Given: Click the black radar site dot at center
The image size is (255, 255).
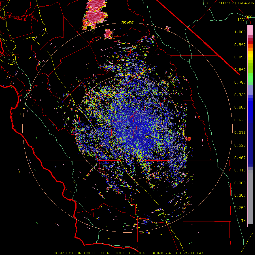Looking at the screenshot, I should [128, 127].
